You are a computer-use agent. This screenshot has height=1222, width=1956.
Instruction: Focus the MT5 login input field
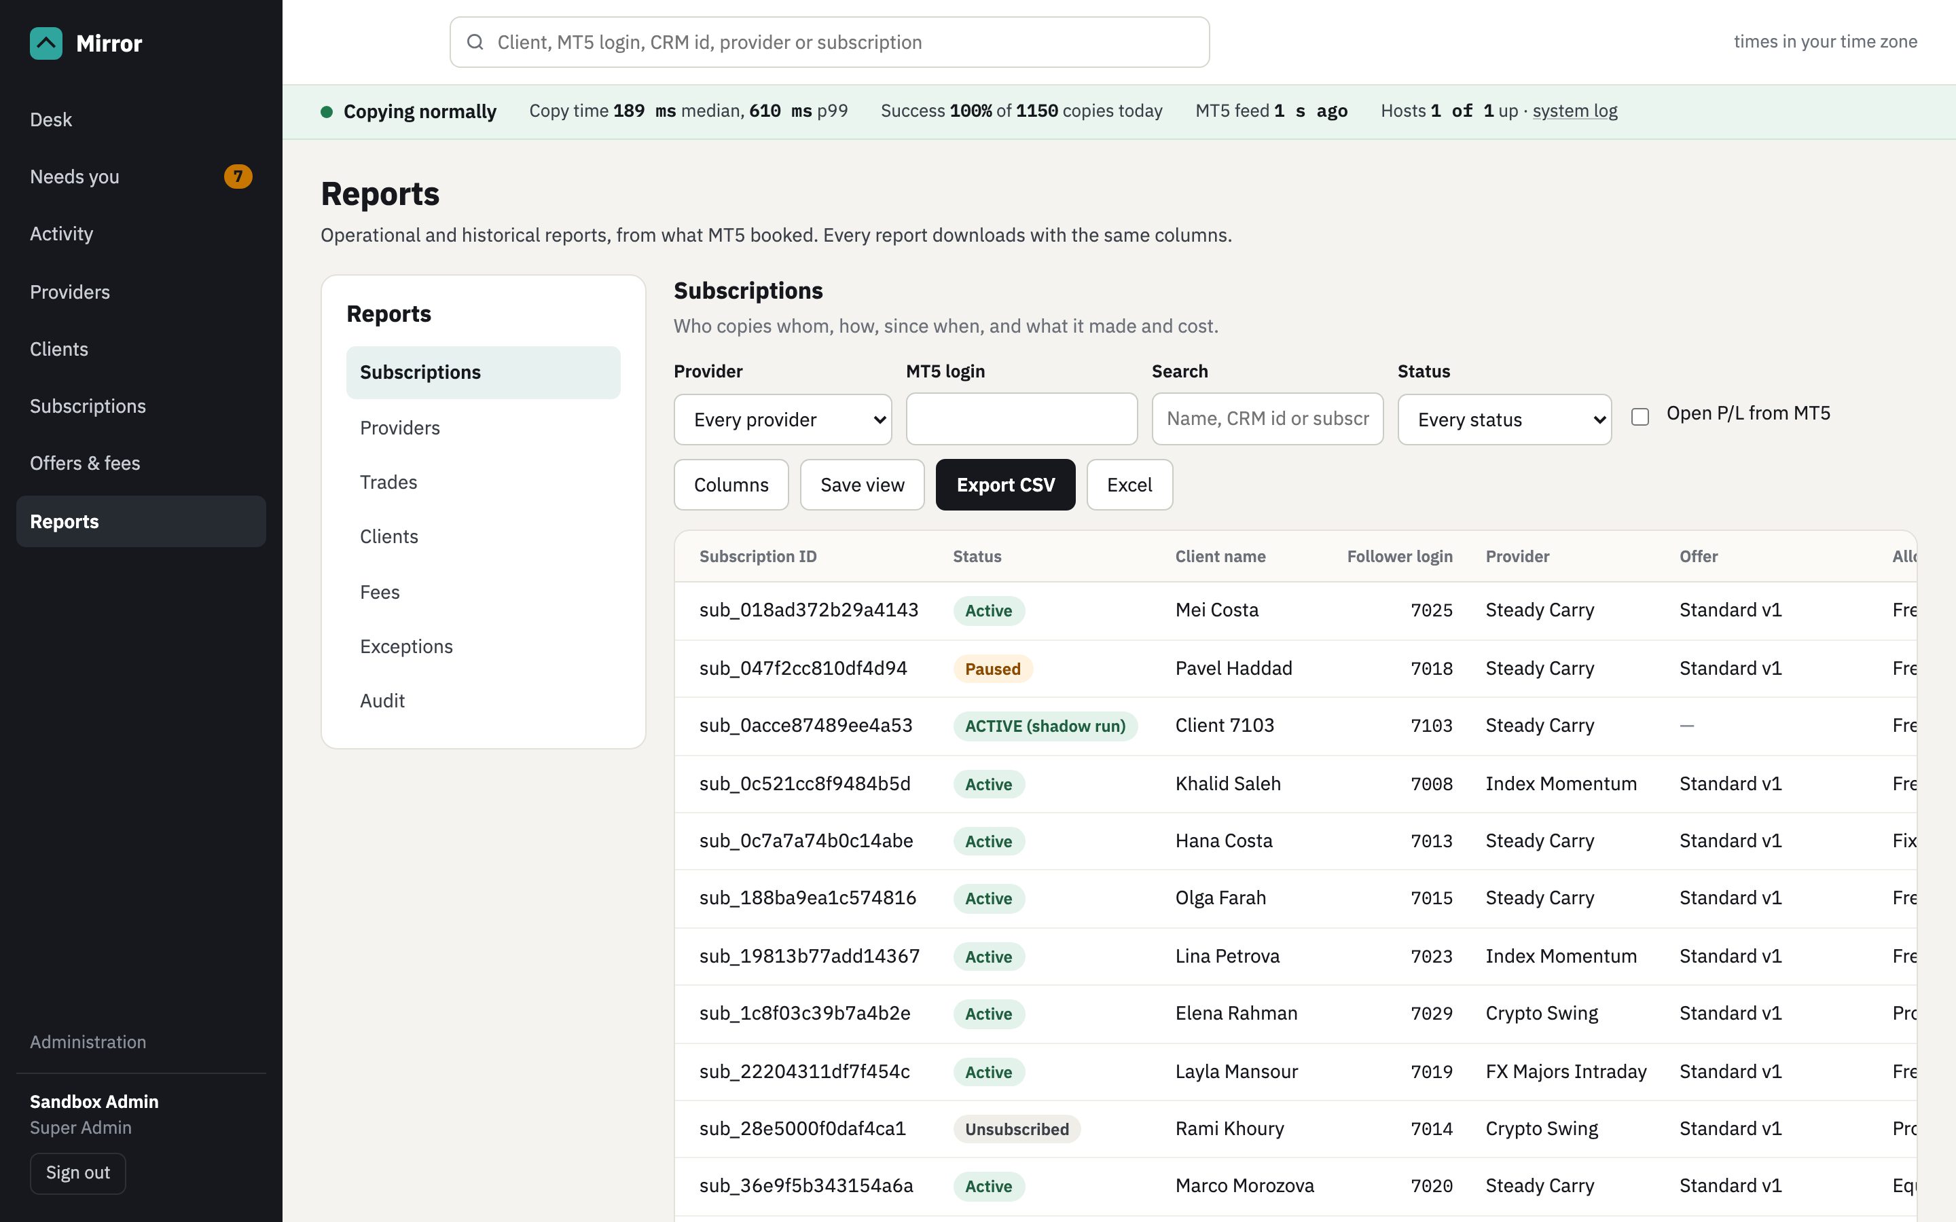point(1021,419)
